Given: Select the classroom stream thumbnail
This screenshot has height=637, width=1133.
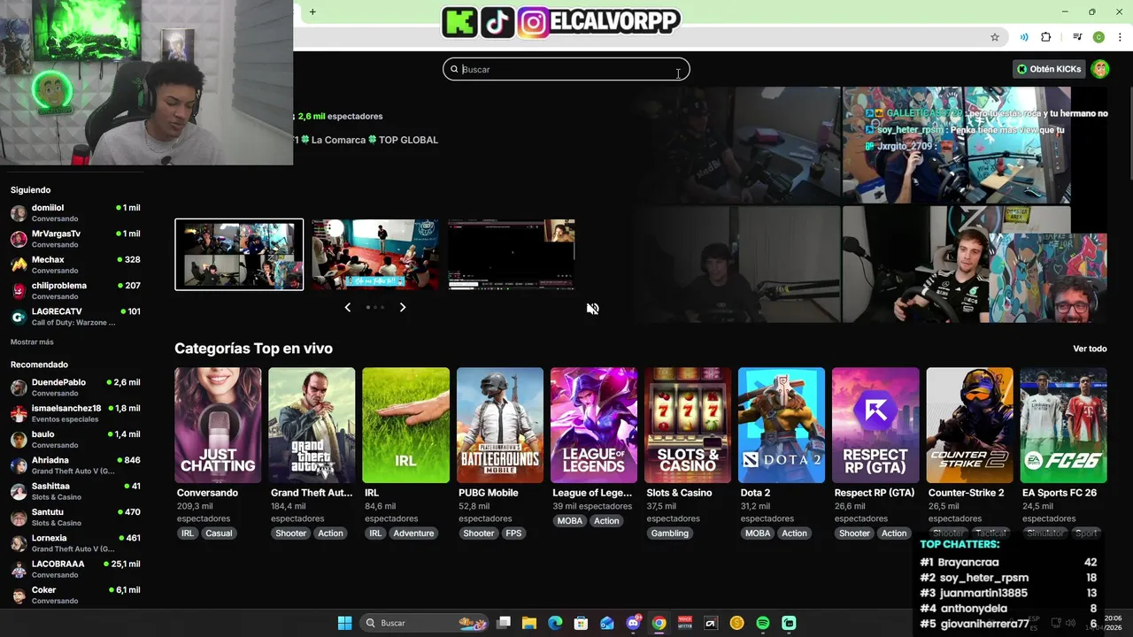Looking at the screenshot, I should coord(375,255).
